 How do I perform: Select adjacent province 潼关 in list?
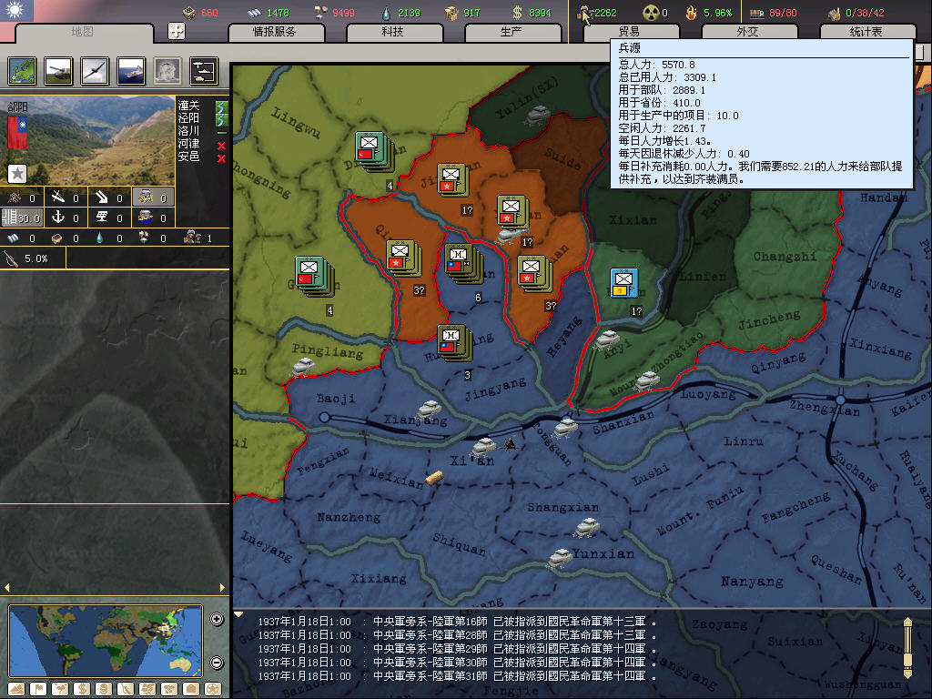(x=188, y=106)
